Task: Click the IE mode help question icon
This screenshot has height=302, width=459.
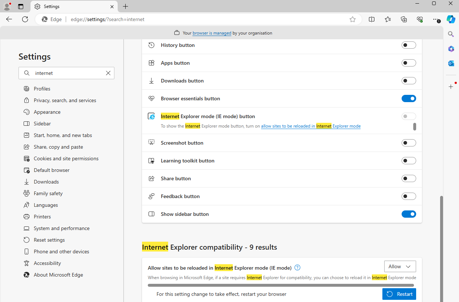Action: 297,268
